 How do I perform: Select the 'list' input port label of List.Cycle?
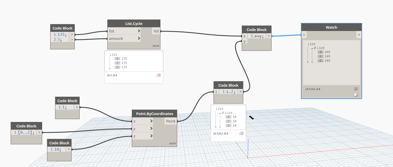point(112,31)
